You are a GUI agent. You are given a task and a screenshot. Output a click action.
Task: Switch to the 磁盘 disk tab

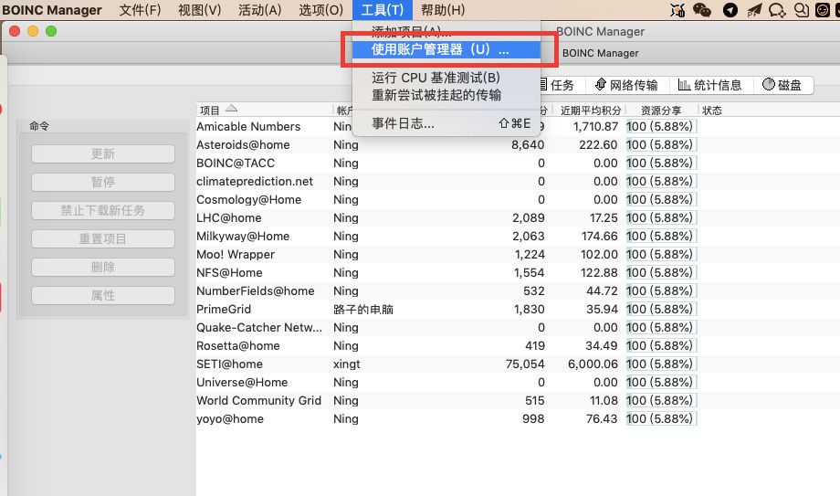[x=782, y=85]
